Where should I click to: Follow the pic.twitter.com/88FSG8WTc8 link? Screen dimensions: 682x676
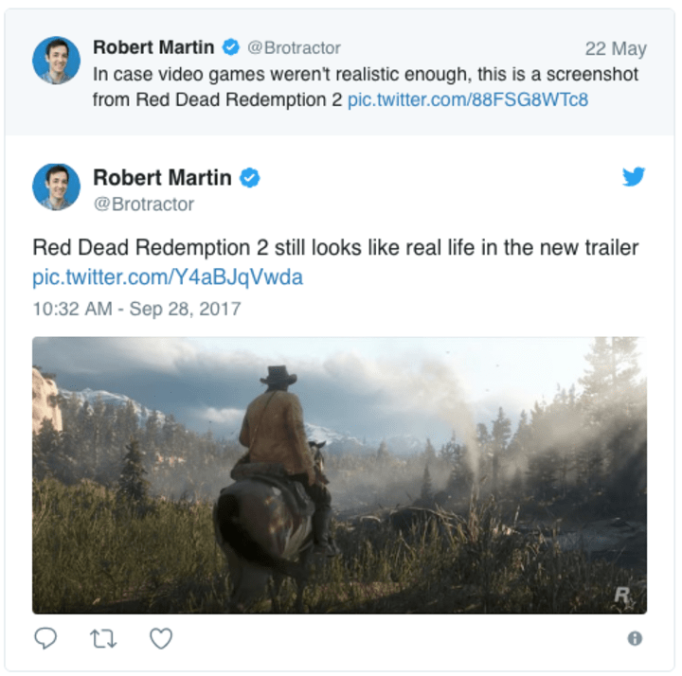point(468,99)
